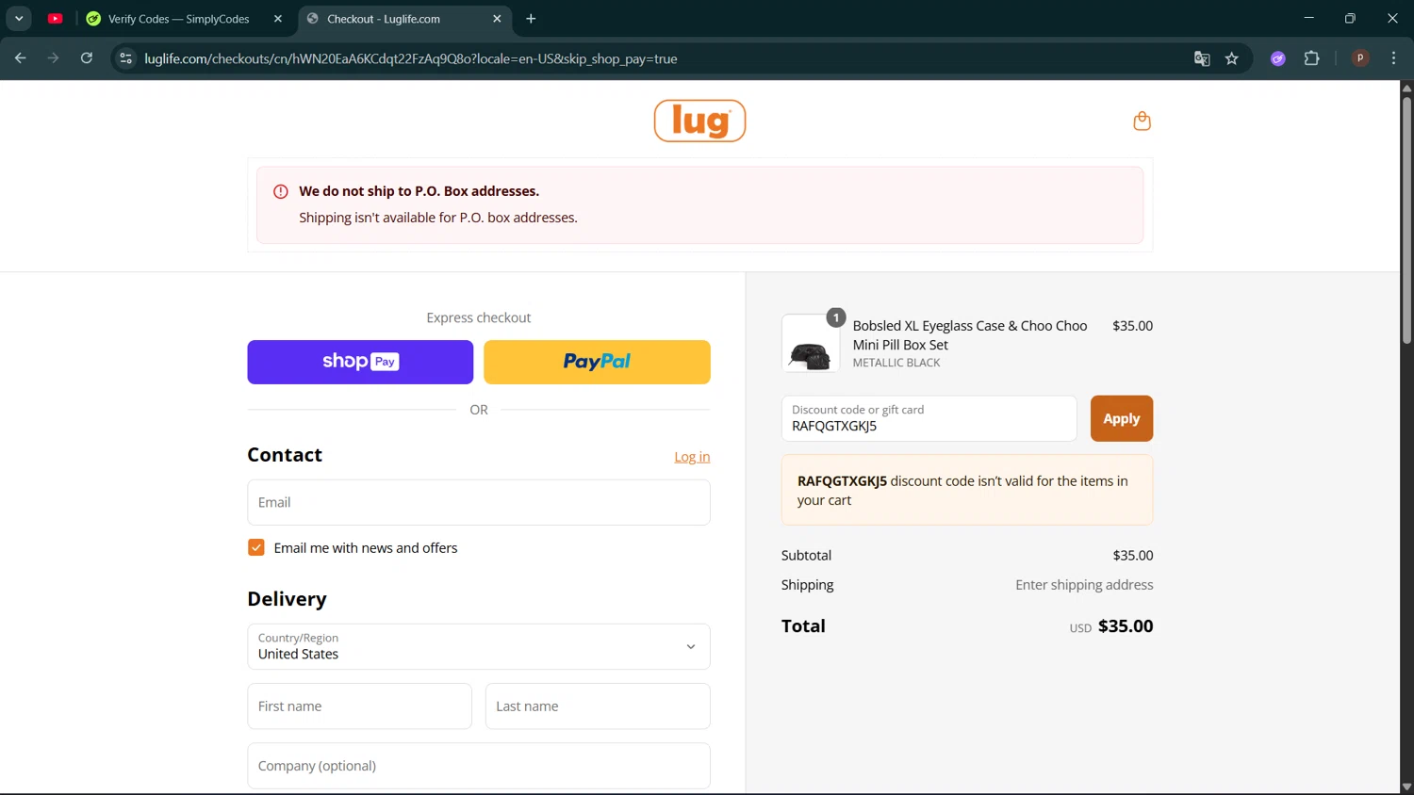Viewport: 1414px width, 795px height.
Task: Click the scrollbar up arrow
Action: (1406, 88)
